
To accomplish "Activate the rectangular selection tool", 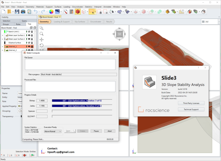I will pos(91,12).
